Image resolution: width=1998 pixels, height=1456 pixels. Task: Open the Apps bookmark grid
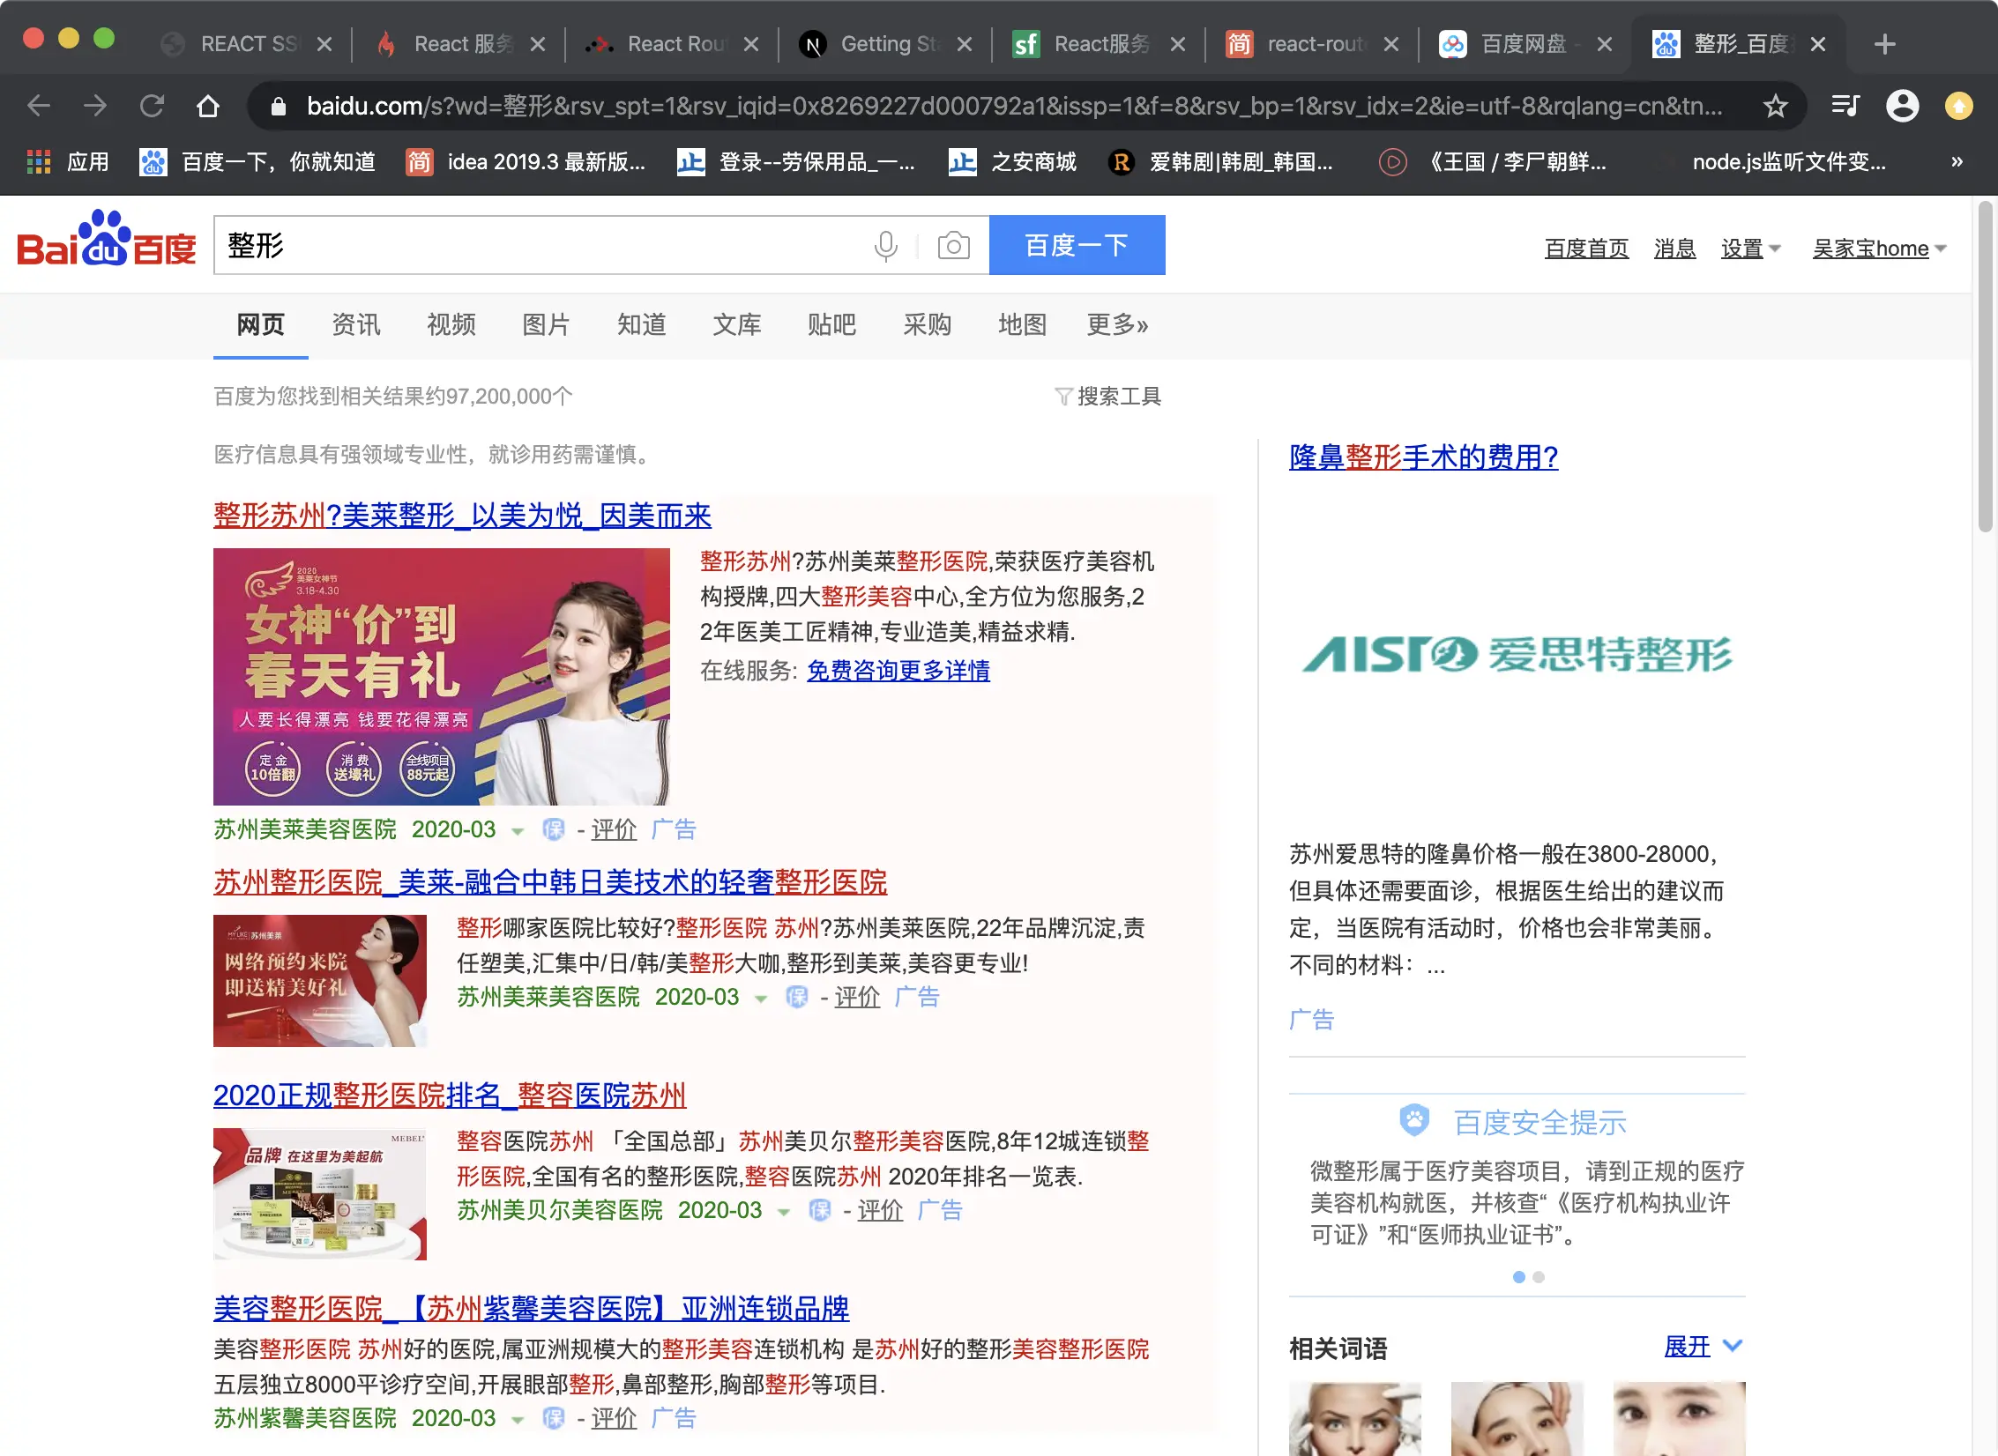pos(39,162)
